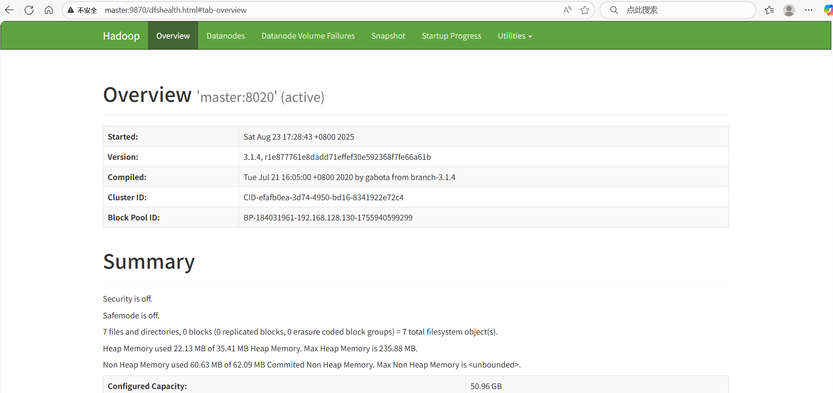Click the 'Started:' row label
The image size is (833, 393).
click(123, 137)
